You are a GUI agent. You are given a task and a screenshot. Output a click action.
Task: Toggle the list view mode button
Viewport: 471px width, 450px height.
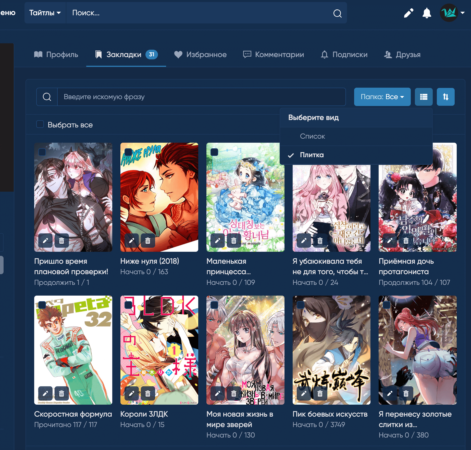pyautogui.click(x=424, y=97)
